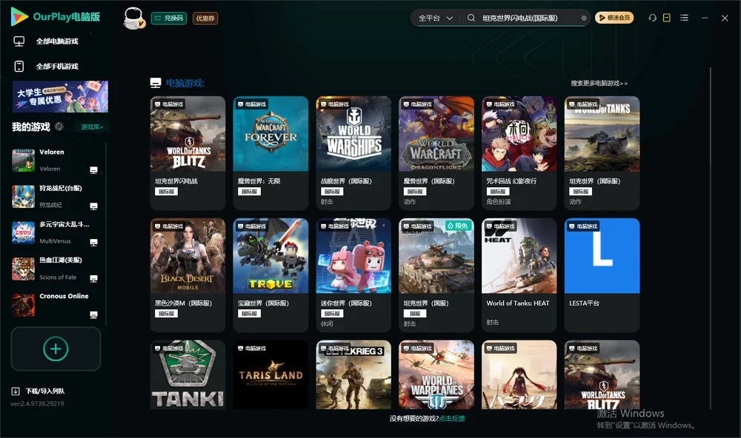741x438 pixels.
Task: Select MultiVersus game entry
Action: click(x=57, y=232)
